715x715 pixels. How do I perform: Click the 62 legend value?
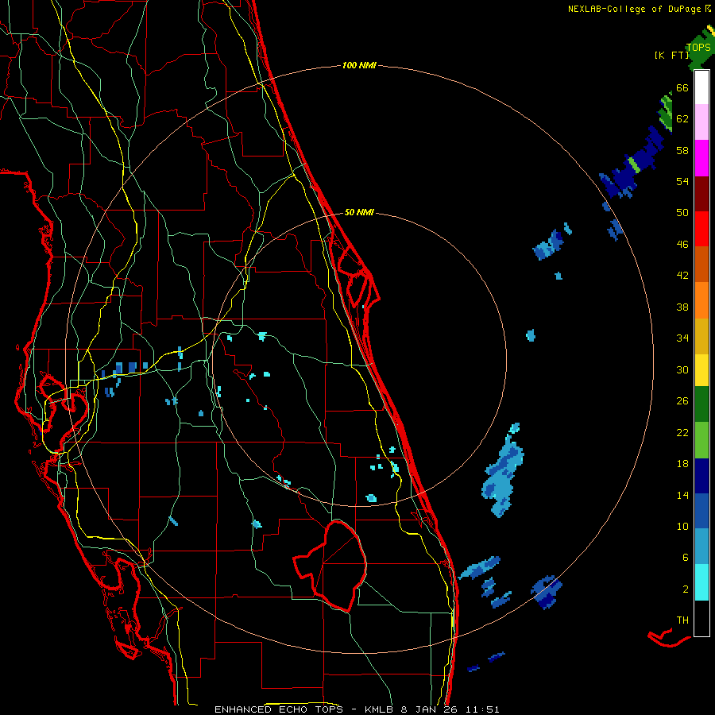[x=682, y=119]
